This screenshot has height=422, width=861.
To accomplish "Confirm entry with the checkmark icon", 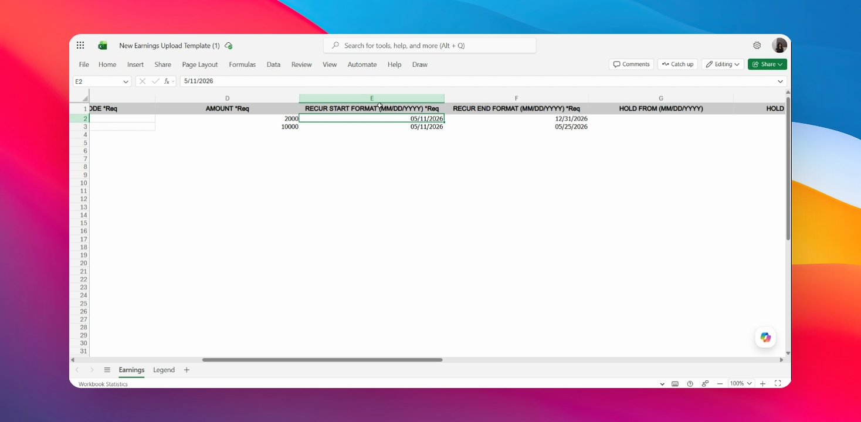I will (155, 81).
